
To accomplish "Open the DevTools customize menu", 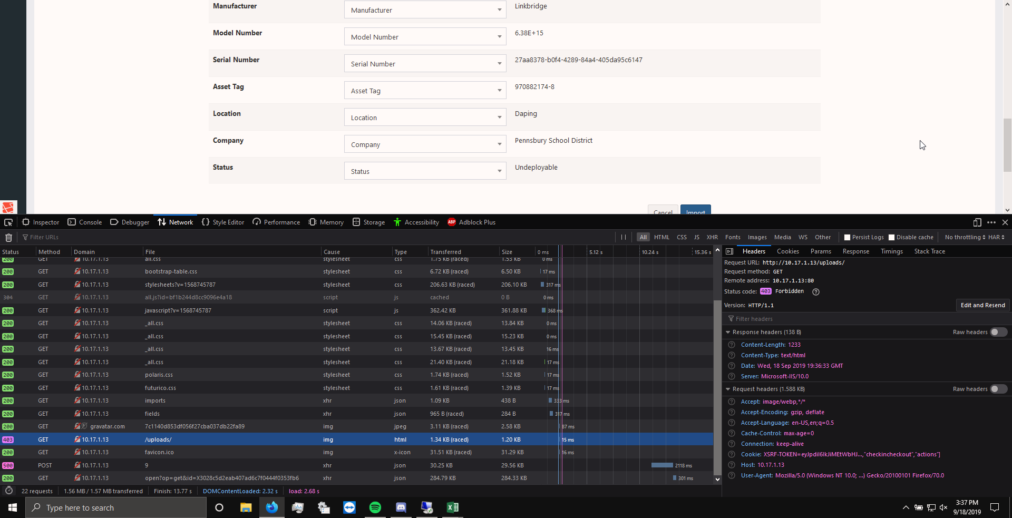I will click(x=992, y=222).
